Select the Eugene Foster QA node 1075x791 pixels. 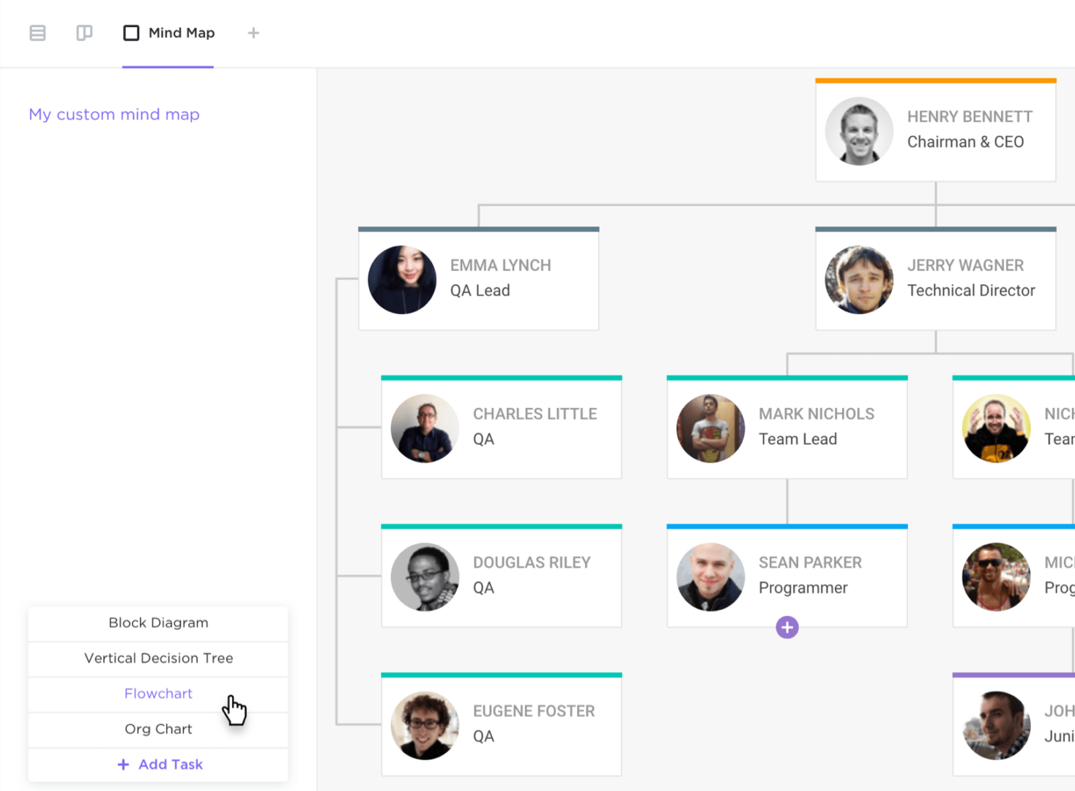click(501, 725)
